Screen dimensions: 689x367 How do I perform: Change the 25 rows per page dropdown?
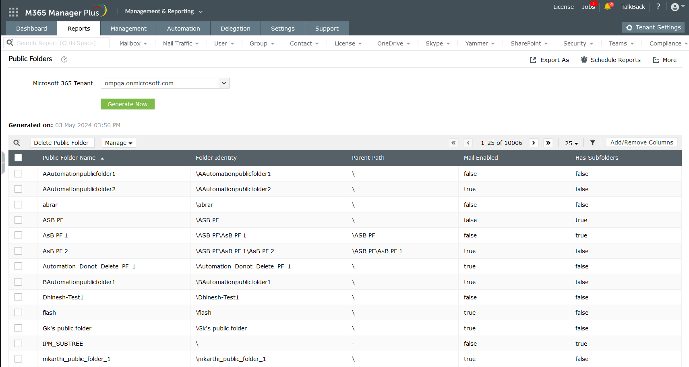coord(571,143)
